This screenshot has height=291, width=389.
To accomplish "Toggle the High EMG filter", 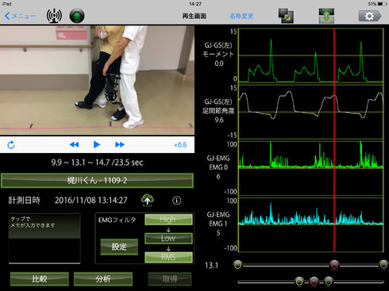I will 168,220.
